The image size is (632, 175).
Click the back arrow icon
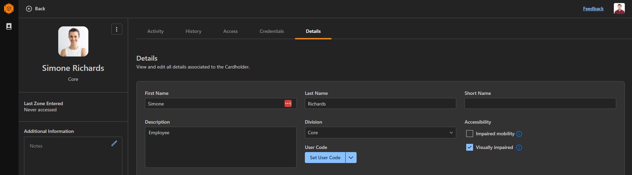click(x=29, y=9)
